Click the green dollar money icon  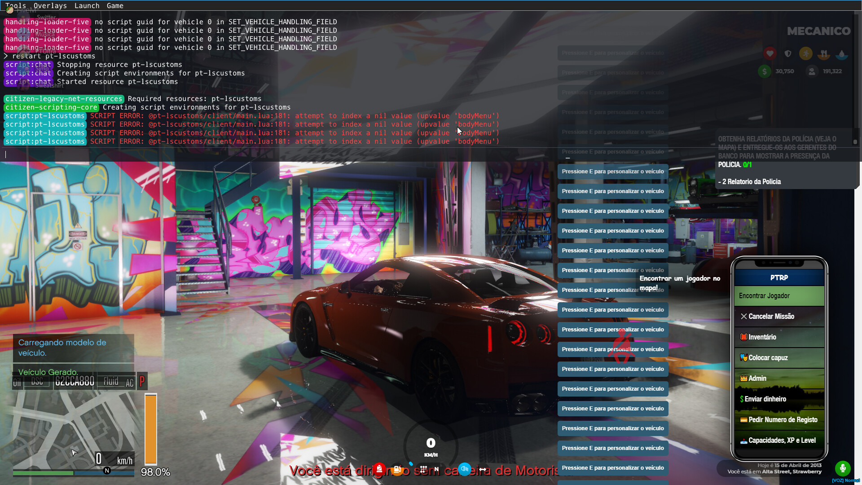click(764, 71)
